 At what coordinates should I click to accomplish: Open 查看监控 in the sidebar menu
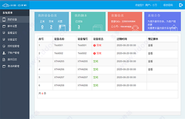[14, 33]
